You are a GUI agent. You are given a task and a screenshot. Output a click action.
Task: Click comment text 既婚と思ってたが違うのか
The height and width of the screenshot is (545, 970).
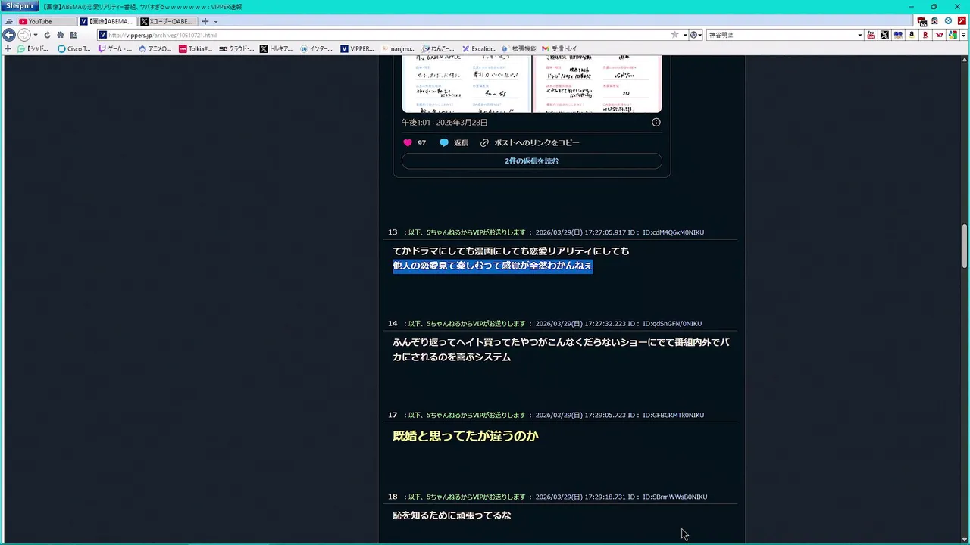coord(465,436)
